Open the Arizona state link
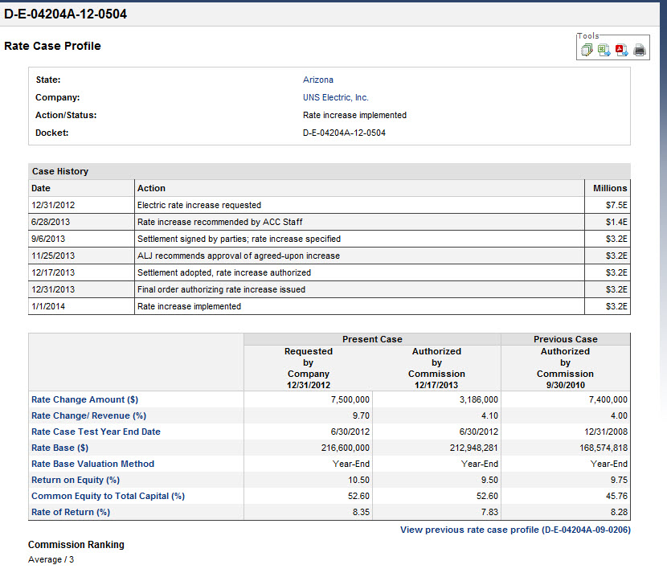This screenshot has width=667, height=577. coord(317,80)
